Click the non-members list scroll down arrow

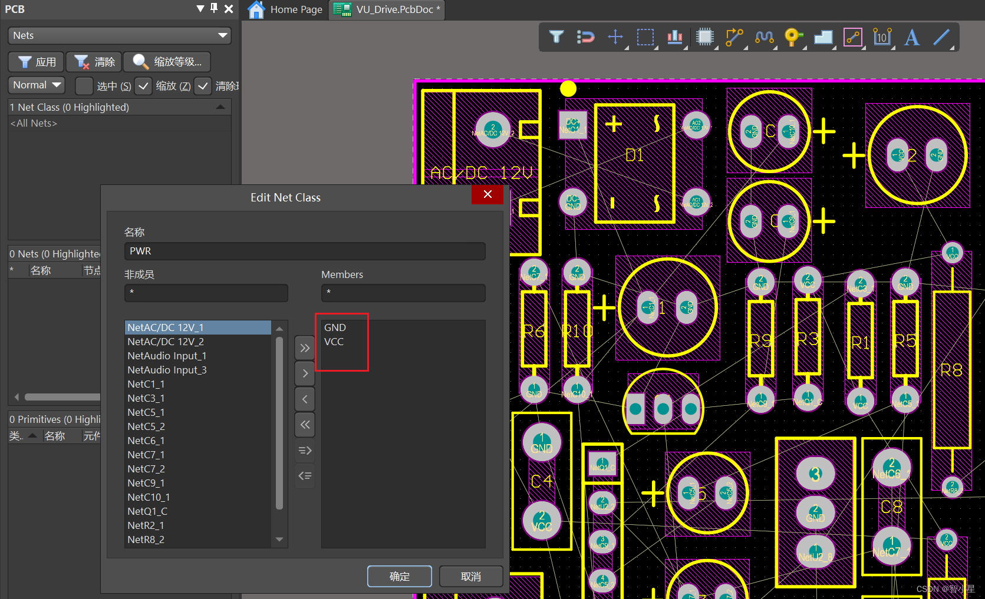pos(279,539)
